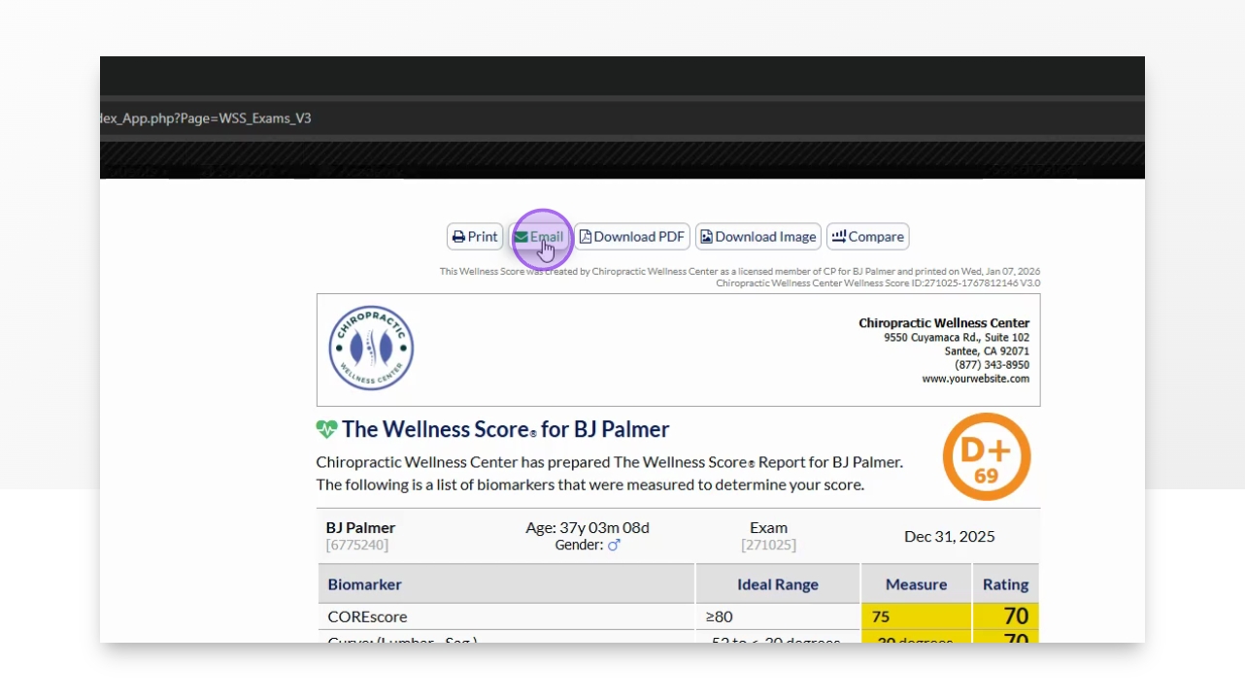The width and height of the screenshot is (1245, 699).
Task: Click the phone number (877) 343-8950
Action: 993,365
